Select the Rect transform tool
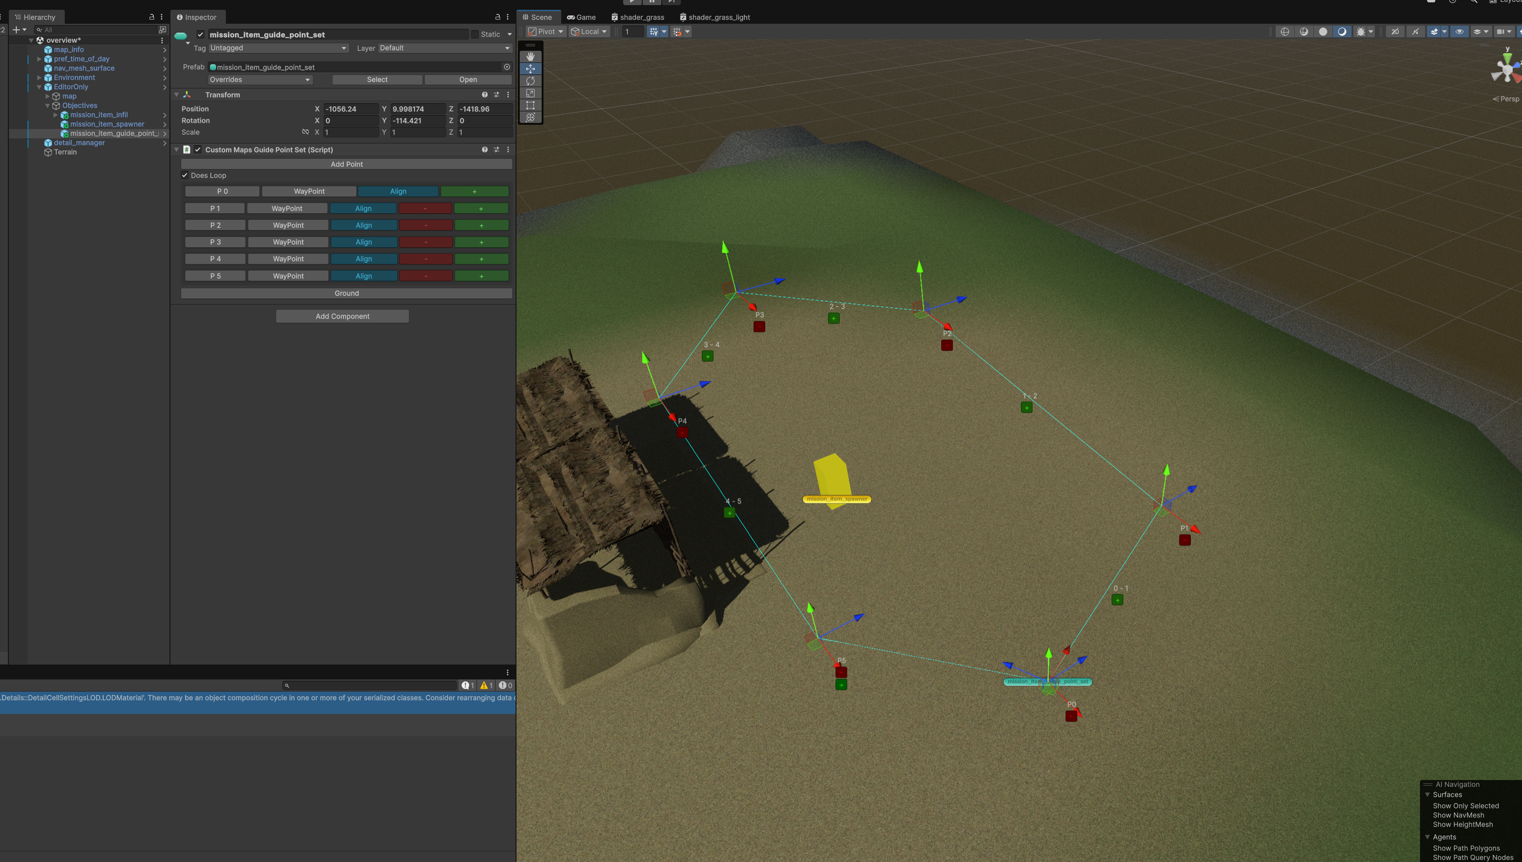The image size is (1522, 862). click(x=530, y=105)
